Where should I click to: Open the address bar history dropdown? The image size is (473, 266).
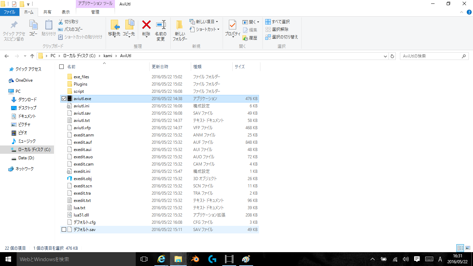click(x=385, y=56)
